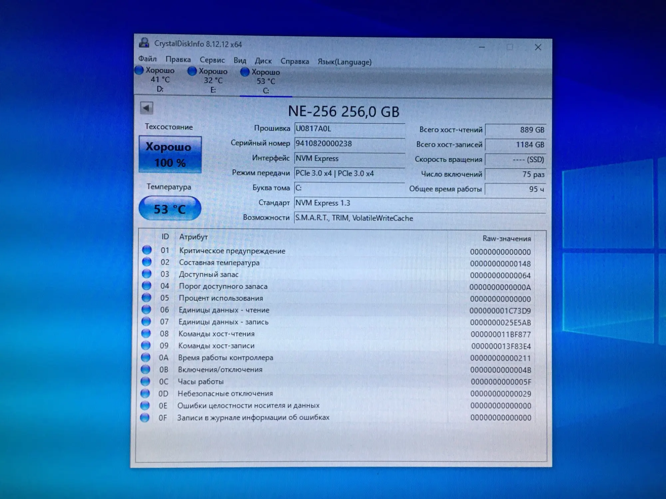
Task: Open the Файл menu
Action: pyautogui.click(x=147, y=59)
